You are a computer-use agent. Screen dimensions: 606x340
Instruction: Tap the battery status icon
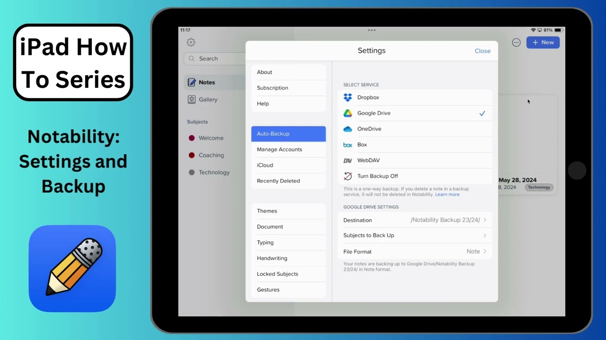(558, 30)
